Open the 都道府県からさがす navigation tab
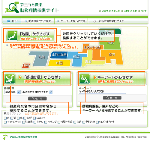Viewport: 150px width, 141px height. click(x=38, y=21)
